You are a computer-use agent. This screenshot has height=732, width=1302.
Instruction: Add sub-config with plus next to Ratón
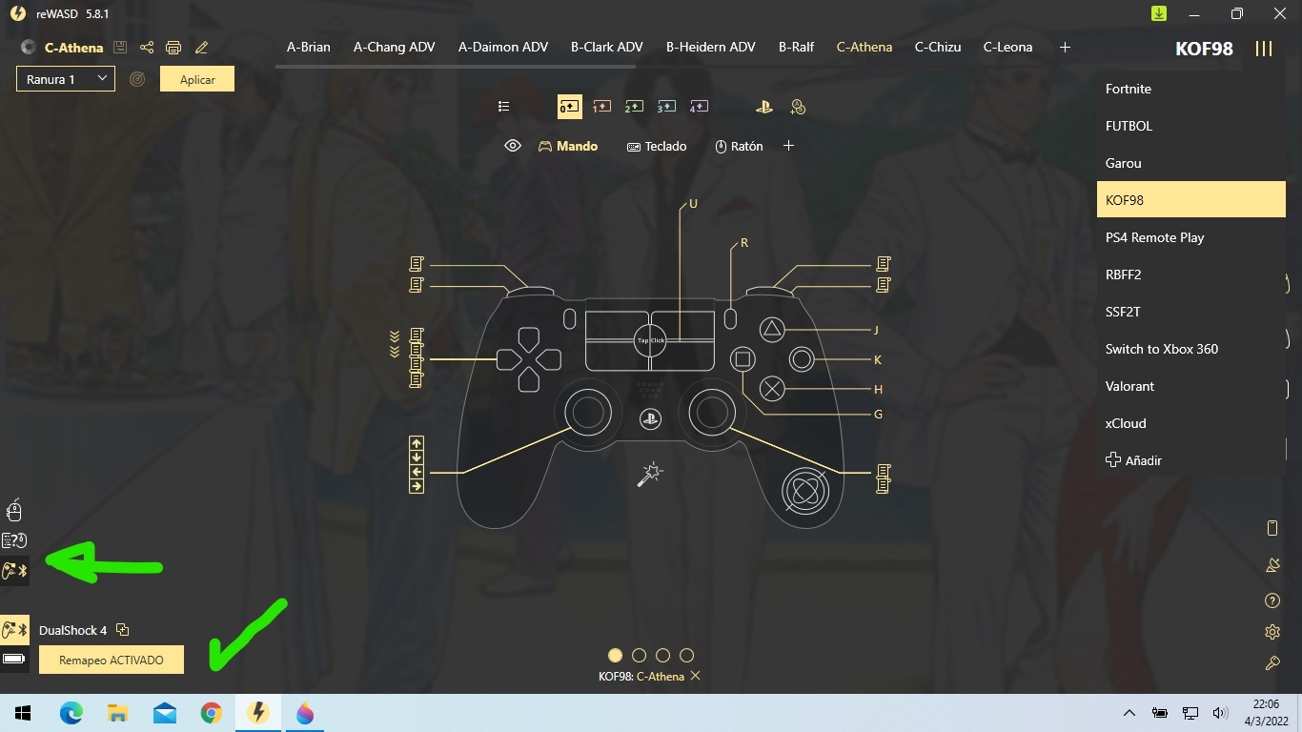coord(788,146)
